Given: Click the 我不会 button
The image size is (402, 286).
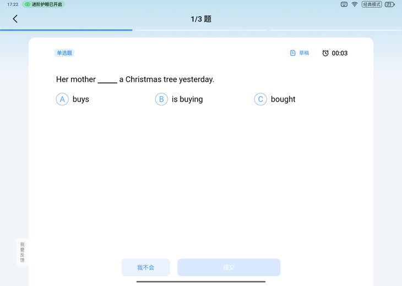Looking at the screenshot, I should pos(145,267).
